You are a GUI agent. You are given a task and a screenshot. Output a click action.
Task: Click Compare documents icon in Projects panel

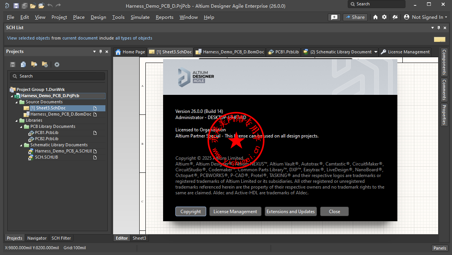(23, 65)
